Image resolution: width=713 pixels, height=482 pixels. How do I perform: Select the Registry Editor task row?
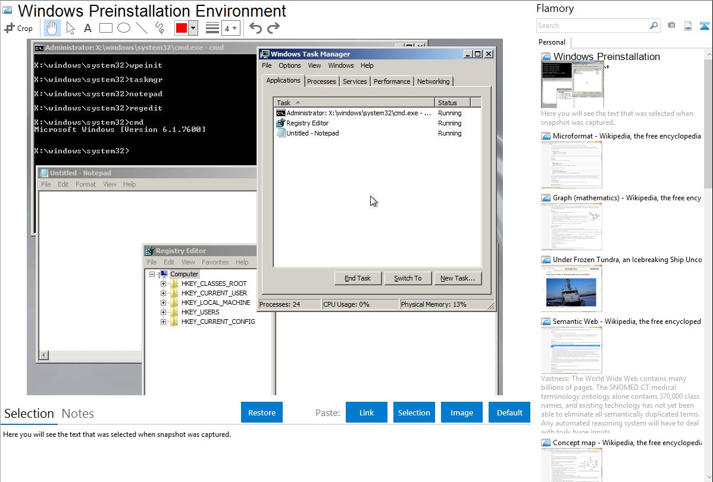click(377, 123)
